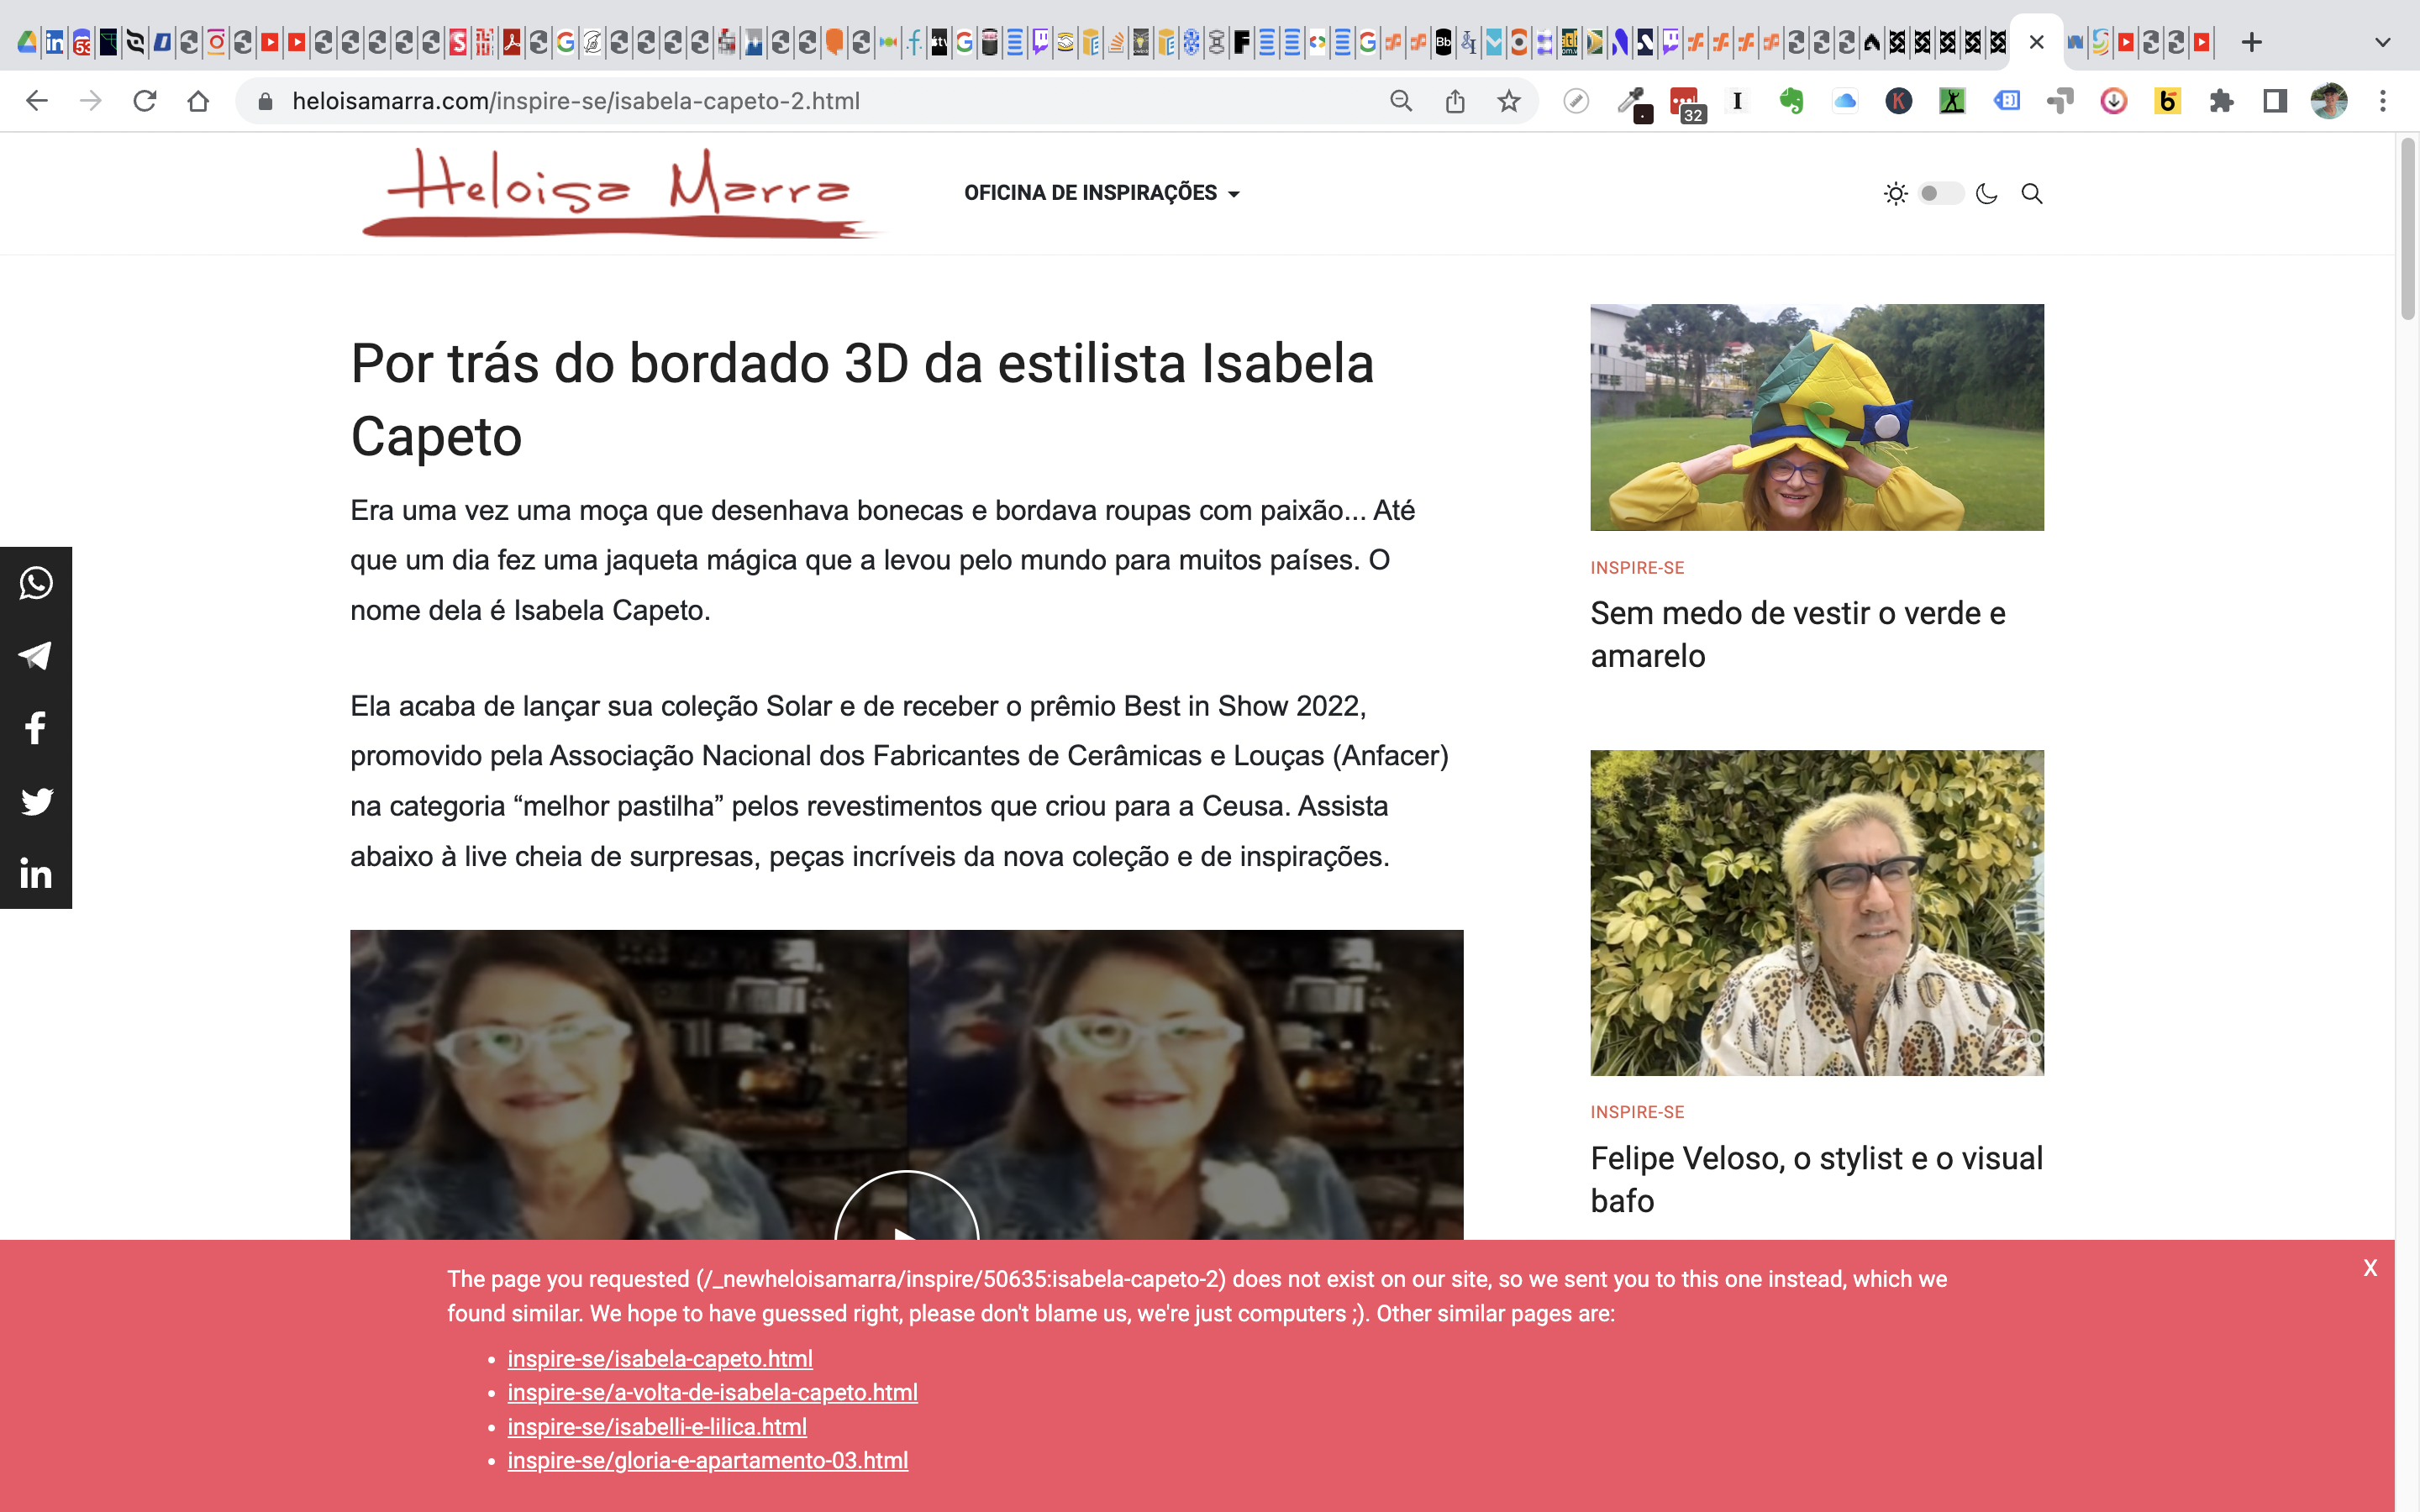Click the sun light theme icon
This screenshot has width=2420, height=1512.
[1895, 193]
